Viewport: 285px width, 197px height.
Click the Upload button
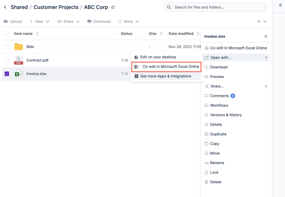pyautogui.click(x=13, y=21)
